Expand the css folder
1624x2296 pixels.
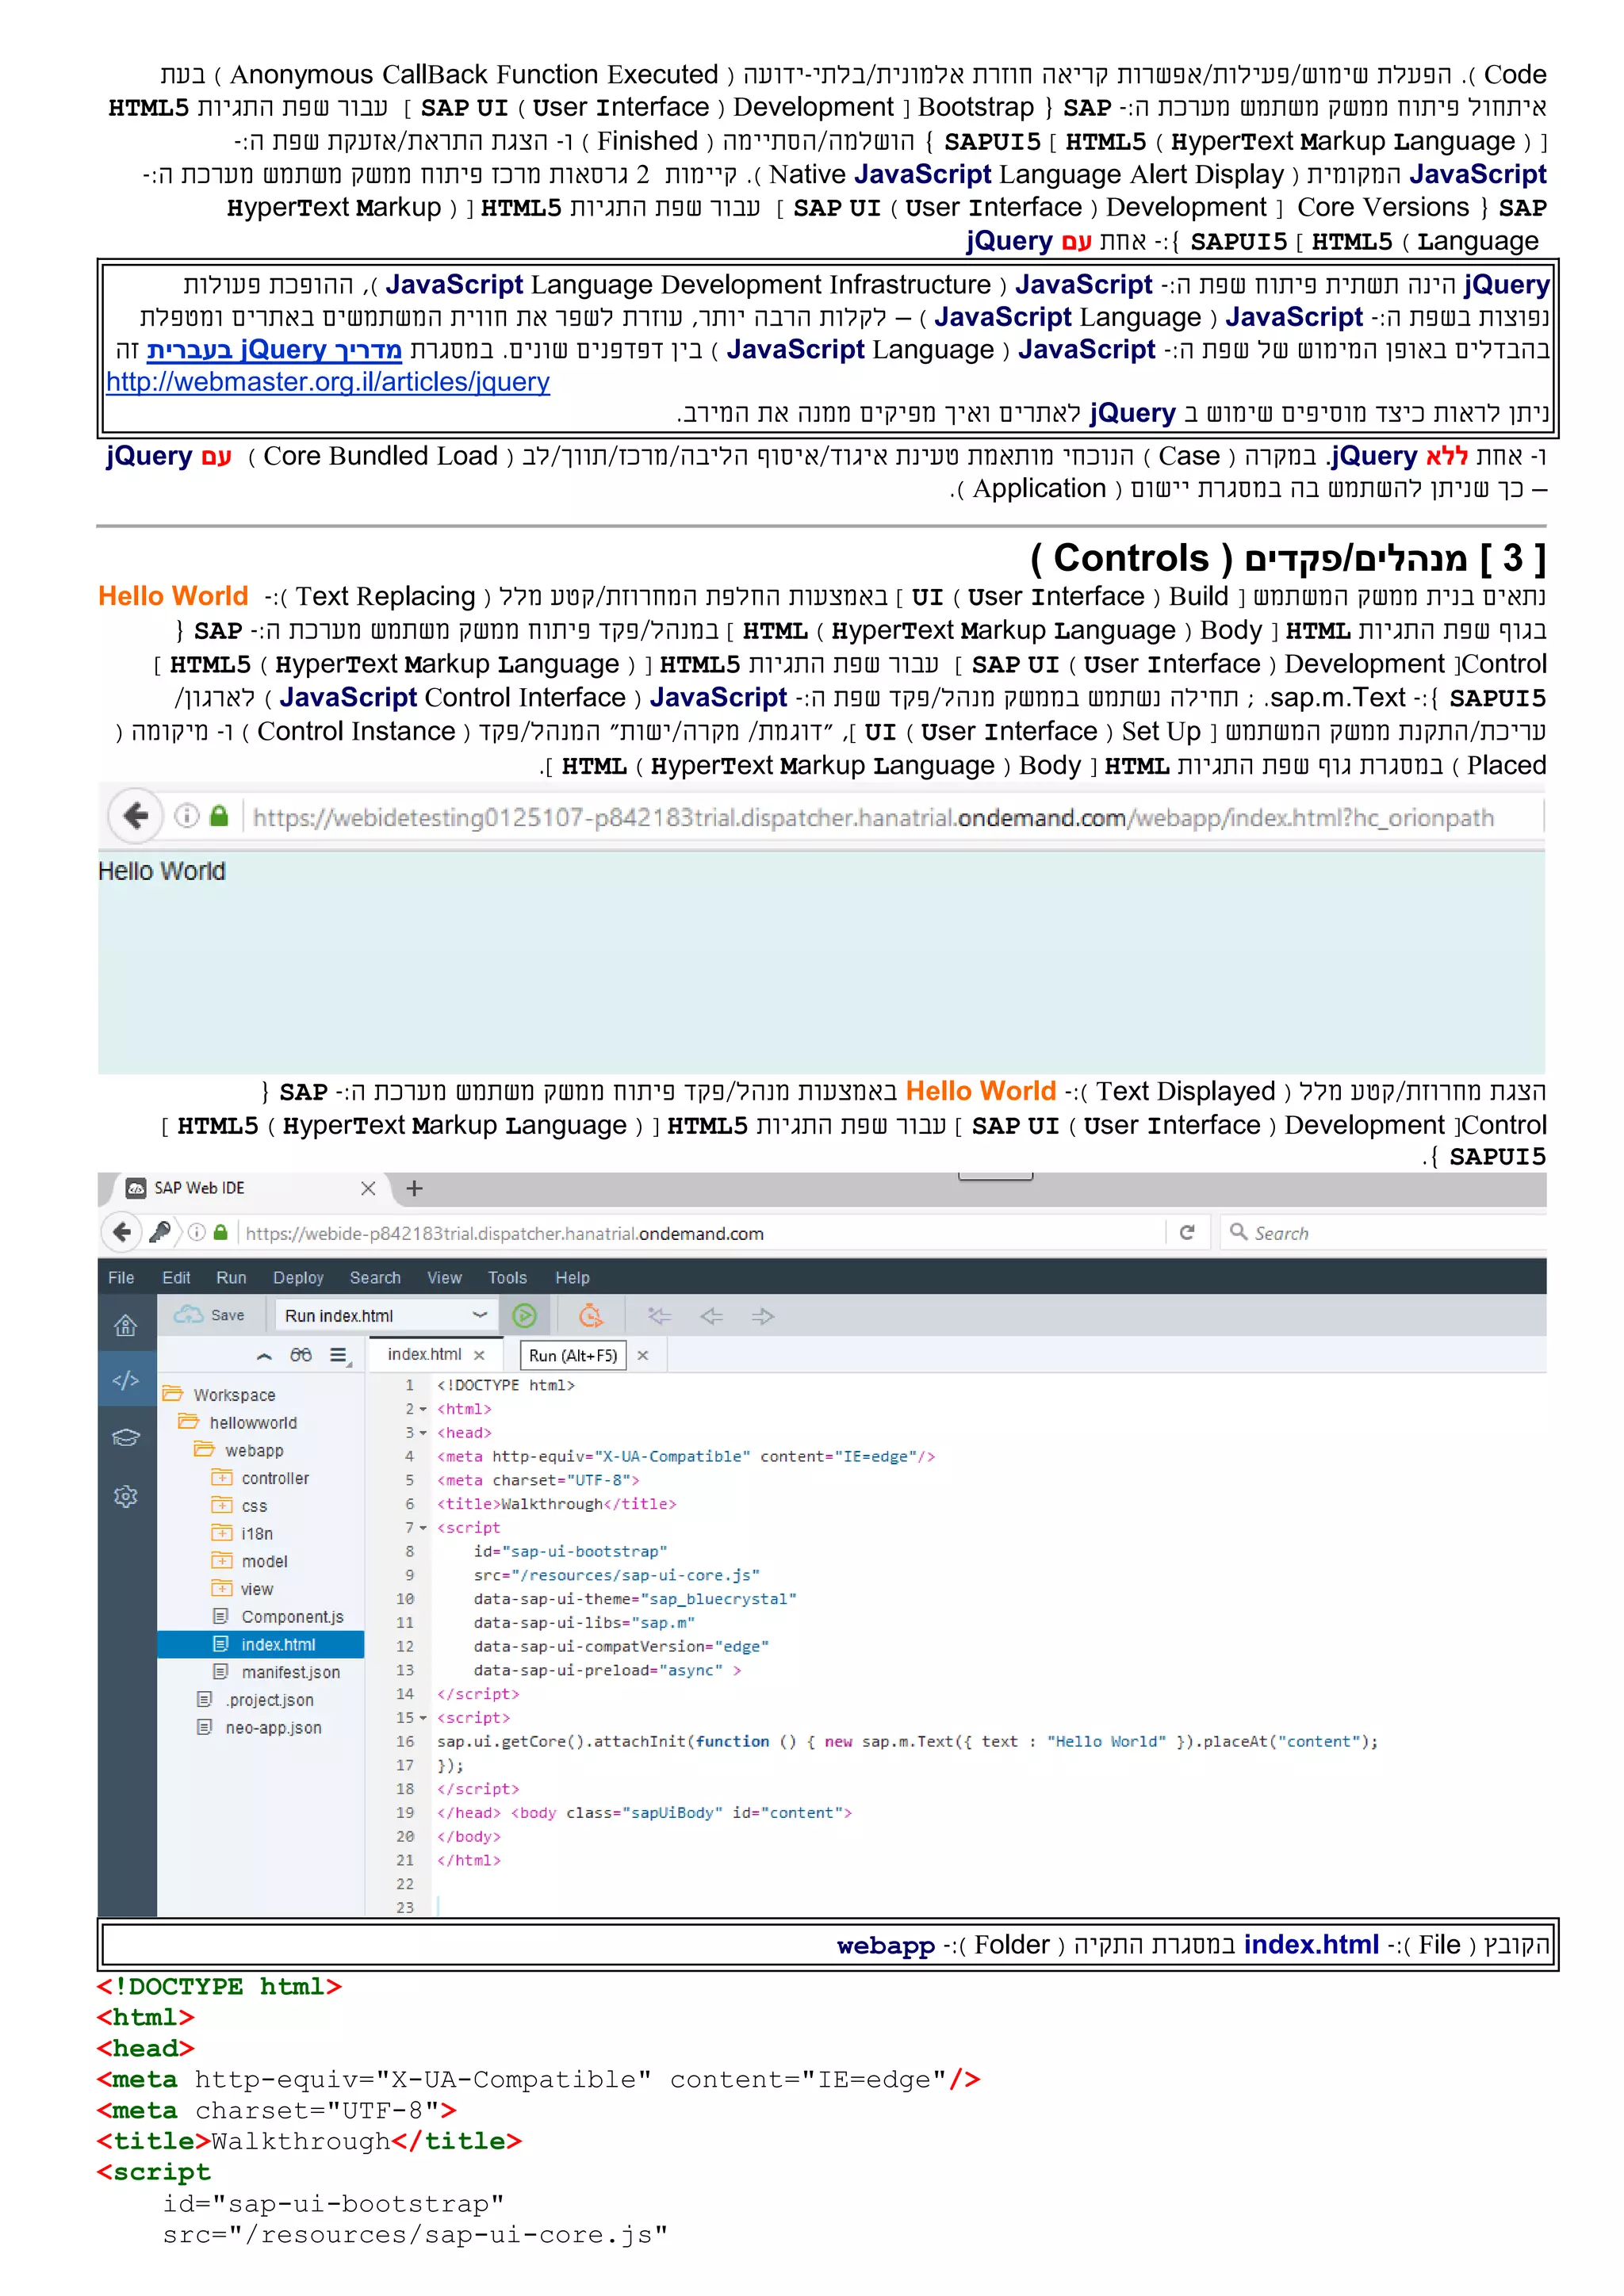click(x=221, y=1505)
